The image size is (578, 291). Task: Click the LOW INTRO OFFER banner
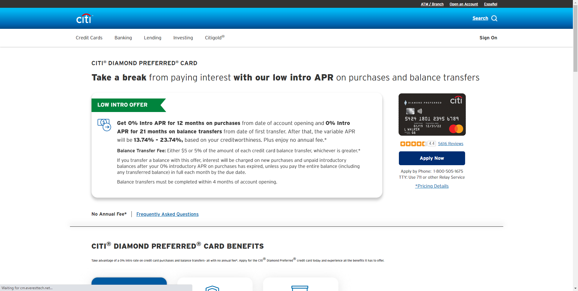(129, 105)
